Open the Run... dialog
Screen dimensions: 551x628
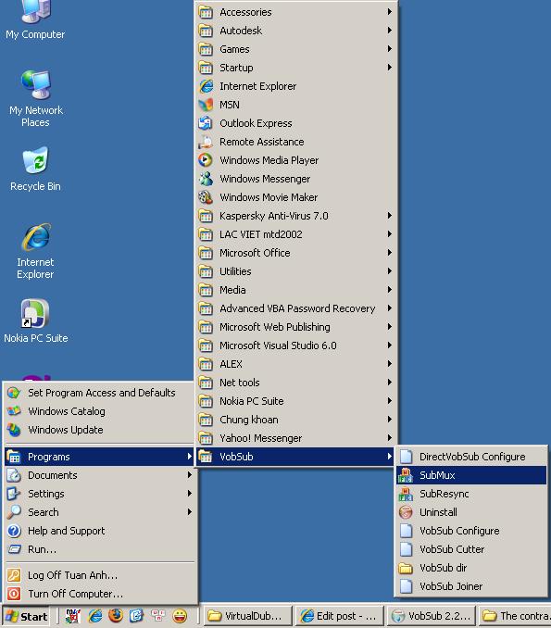pos(100,549)
